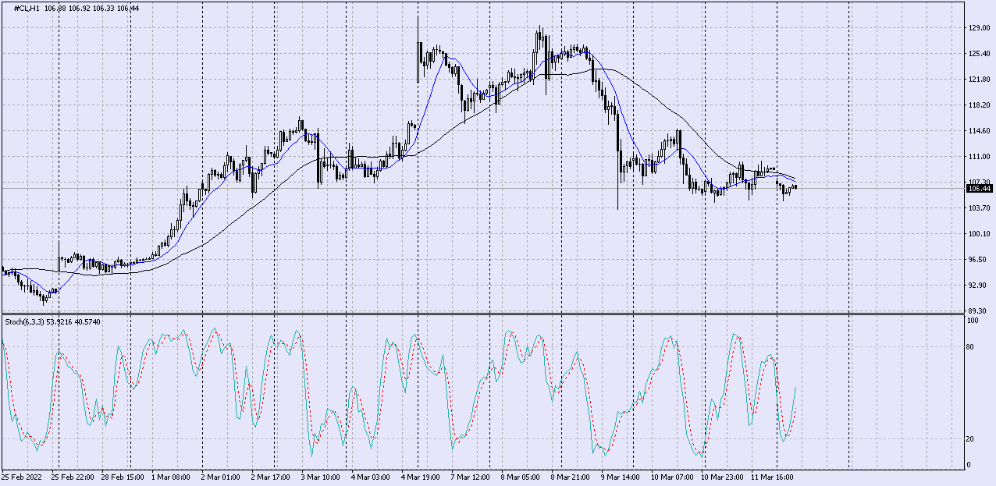Select the 1 Mar 08:00 time label
996x486 pixels.
pyautogui.click(x=170, y=475)
